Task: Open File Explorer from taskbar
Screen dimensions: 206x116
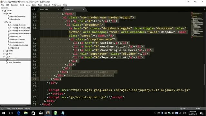Action: pos(26,113)
